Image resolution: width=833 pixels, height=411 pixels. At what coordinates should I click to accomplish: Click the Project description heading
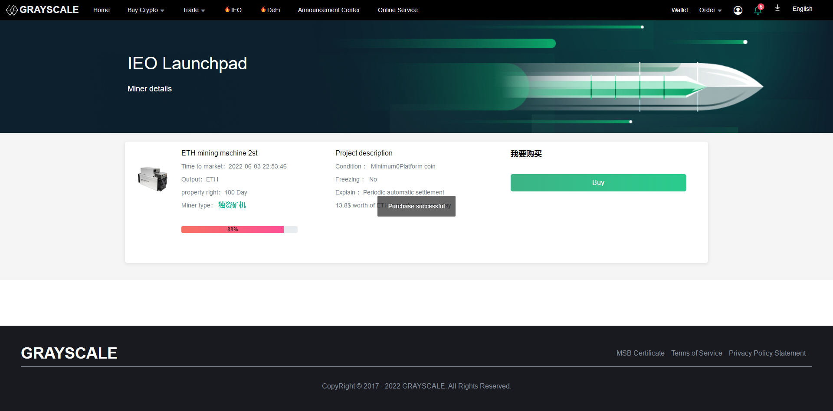click(x=364, y=153)
